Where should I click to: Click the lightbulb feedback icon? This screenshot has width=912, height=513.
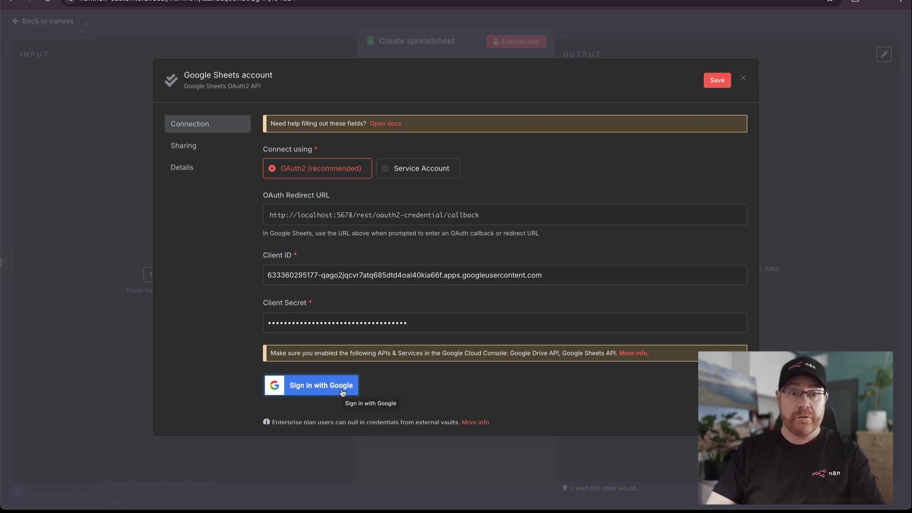click(x=565, y=488)
